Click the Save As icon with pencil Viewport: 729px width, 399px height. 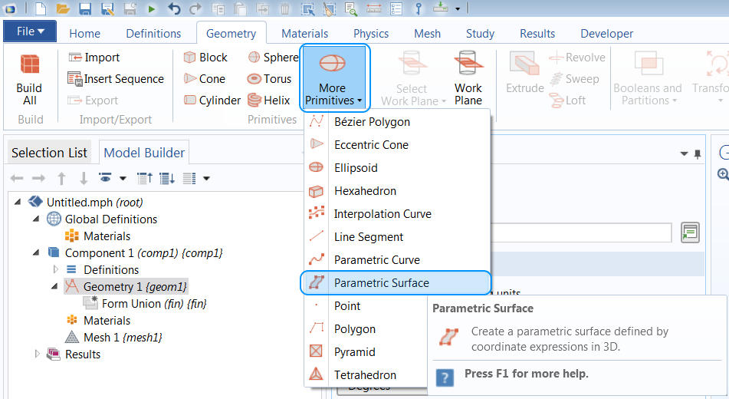(x=107, y=8)
